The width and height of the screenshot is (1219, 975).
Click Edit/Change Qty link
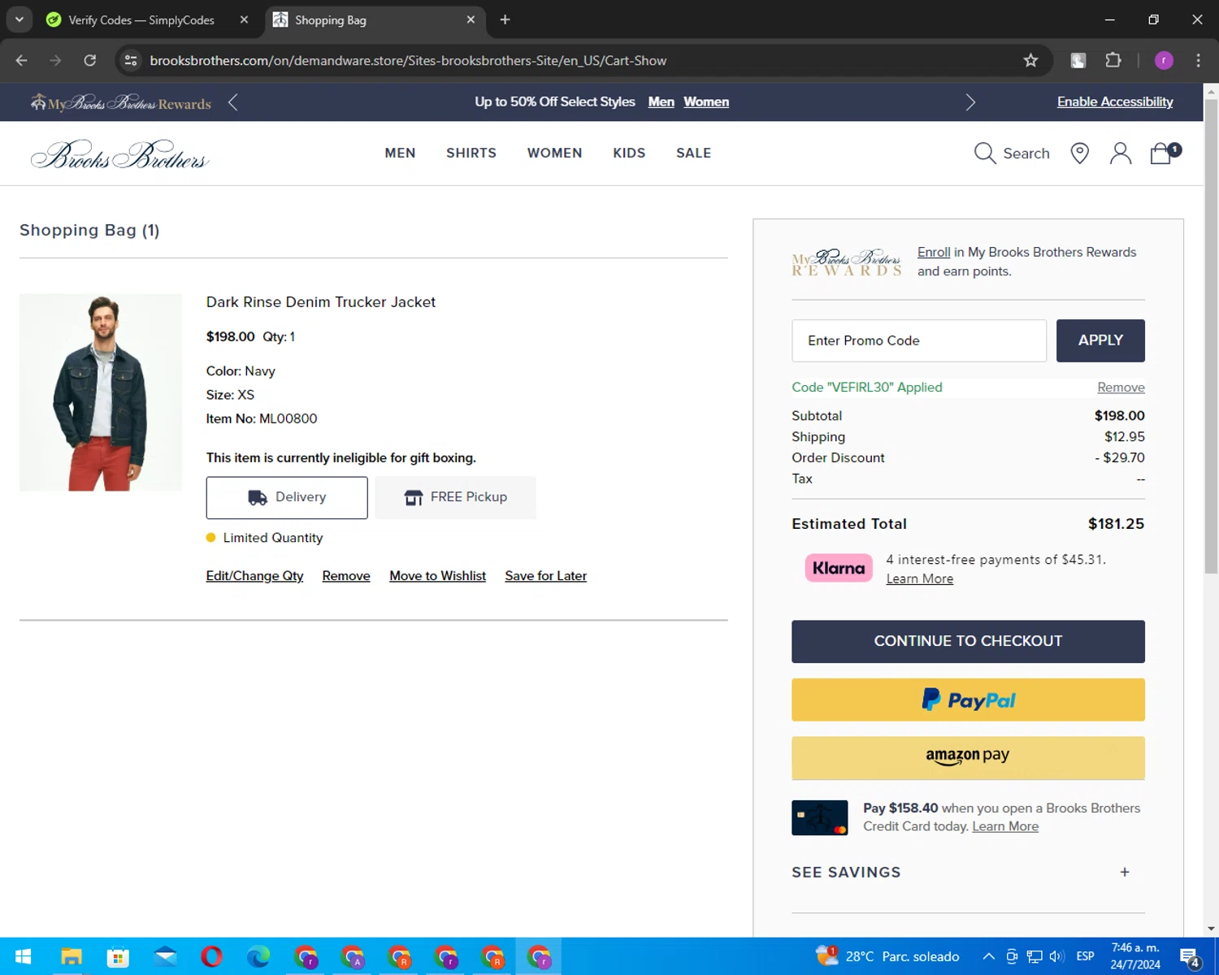click(254, 576)
